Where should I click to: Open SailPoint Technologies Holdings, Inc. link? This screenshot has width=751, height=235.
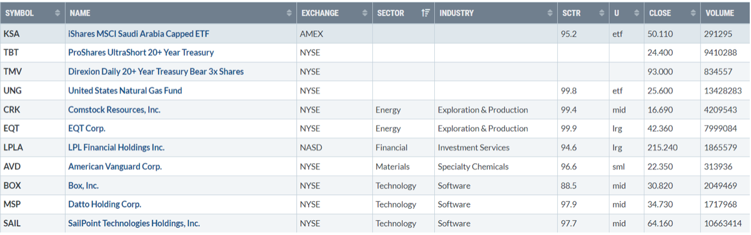point(134,223)
